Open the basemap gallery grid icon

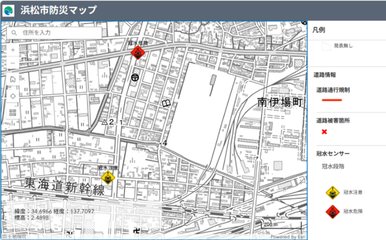pos(13,113)
